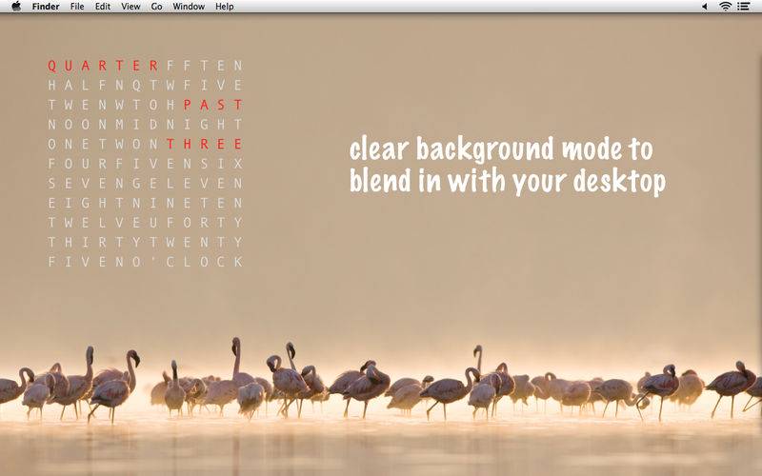
Task: Open the Edit menu
Action: 103,7
